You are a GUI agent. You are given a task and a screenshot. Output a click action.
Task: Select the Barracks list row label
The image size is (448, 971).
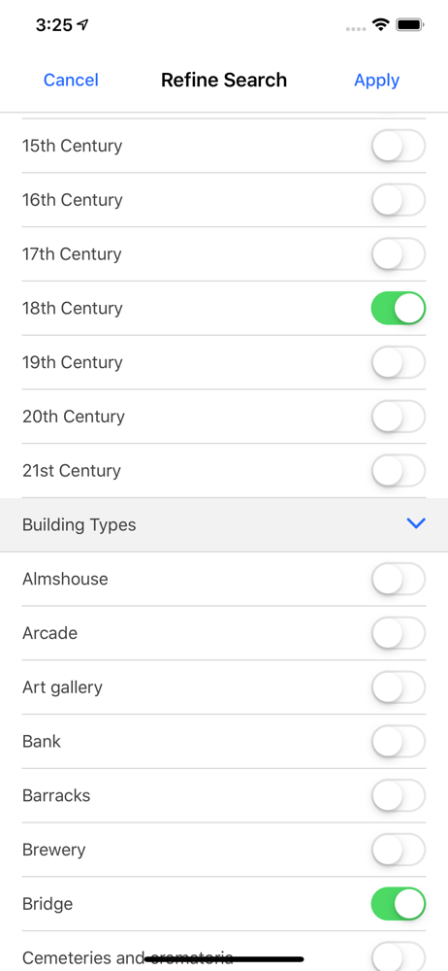tap(56, 795)
